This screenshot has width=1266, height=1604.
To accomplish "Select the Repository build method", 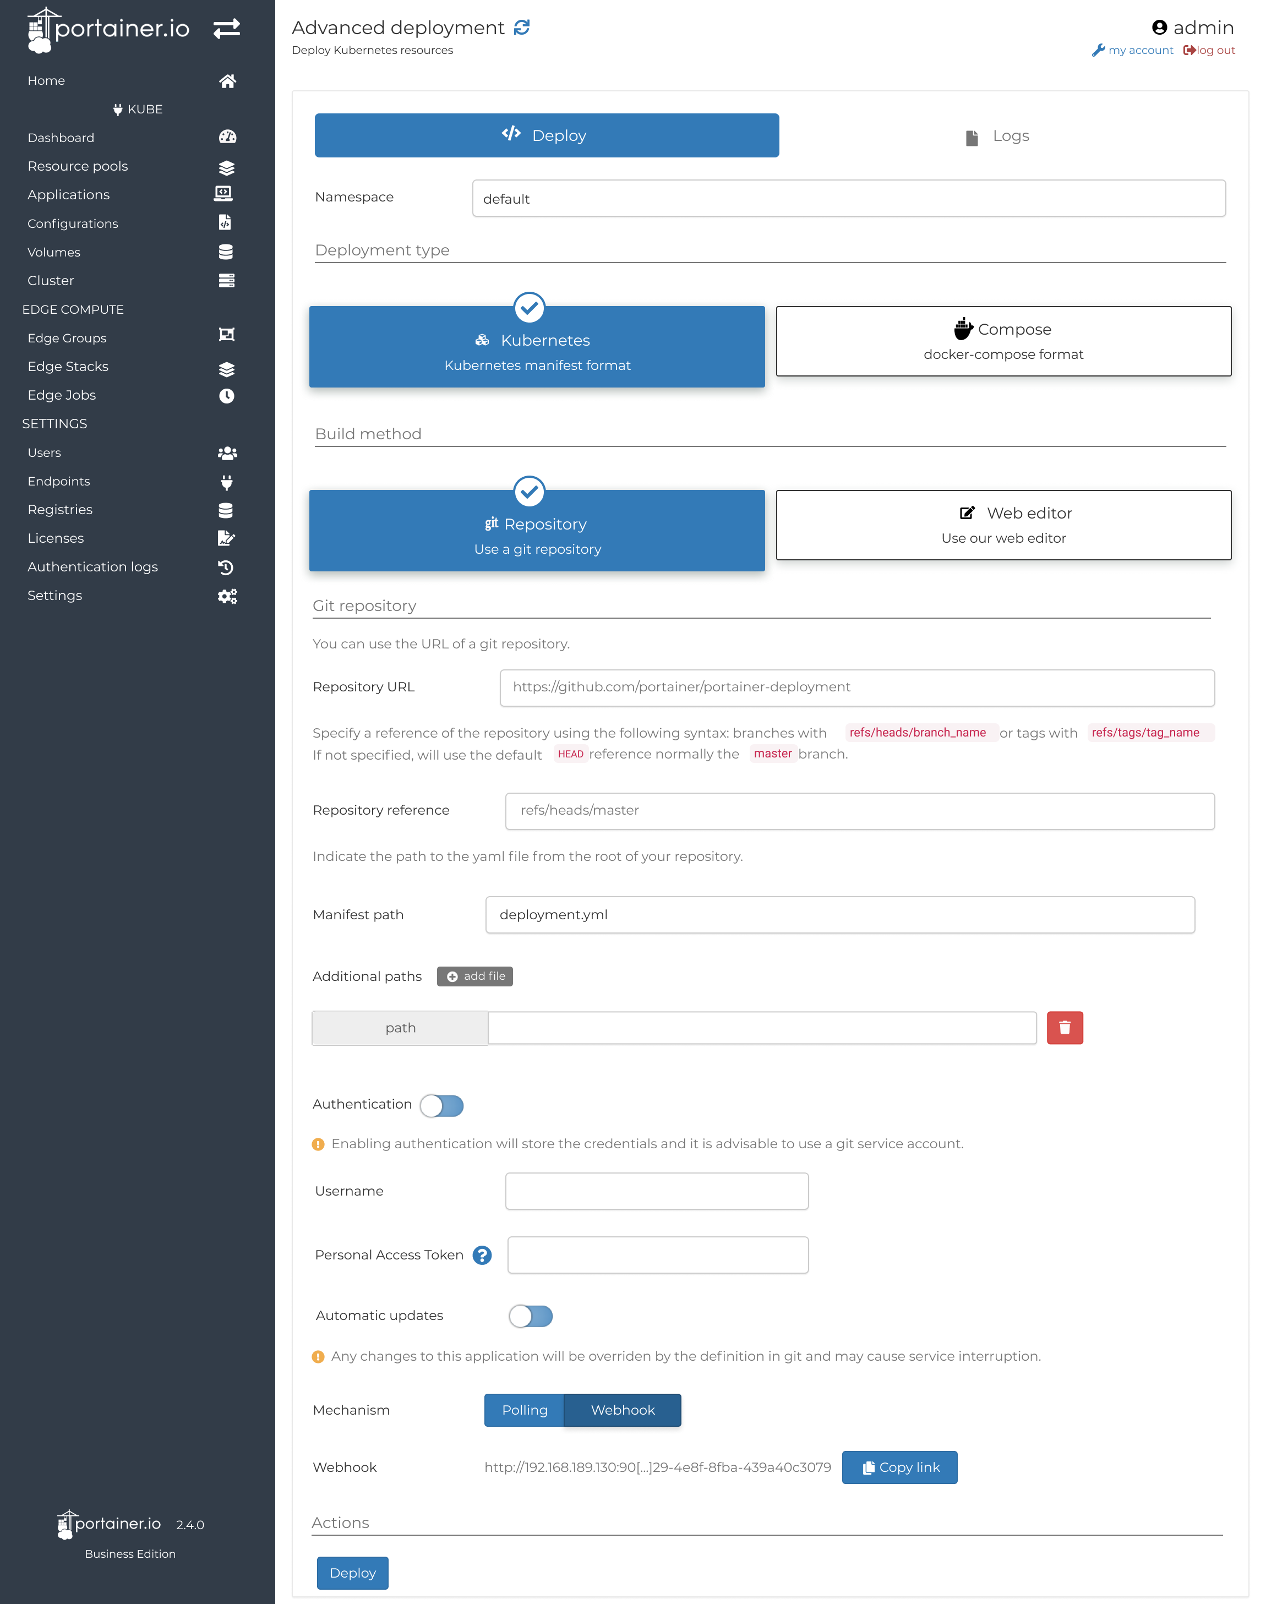I will (537, 530).
